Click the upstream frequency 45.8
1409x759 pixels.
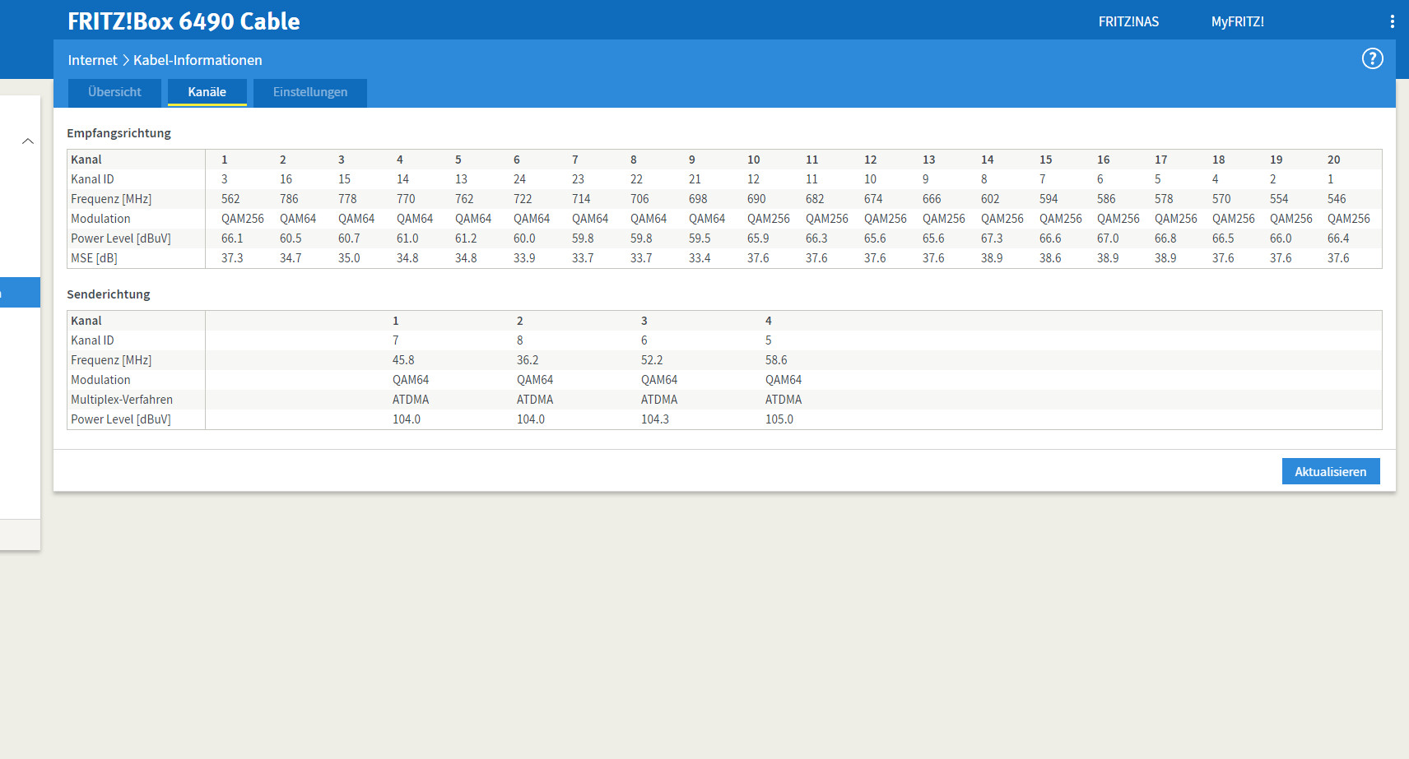[x=403, y=360]
